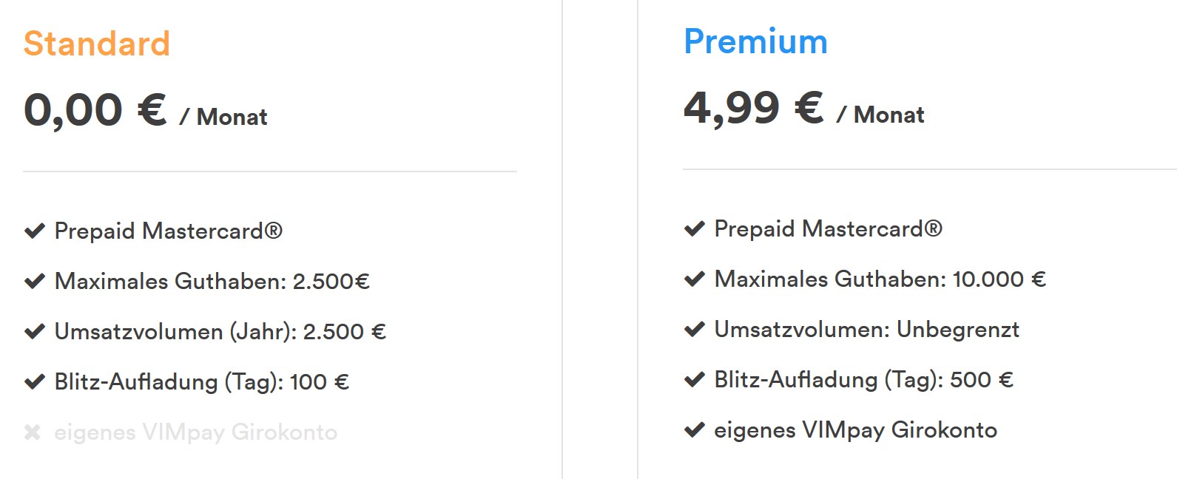Click checkmark beside Maximales Guthaben 2.500€

pyautogui.click(x=35, y=282)
